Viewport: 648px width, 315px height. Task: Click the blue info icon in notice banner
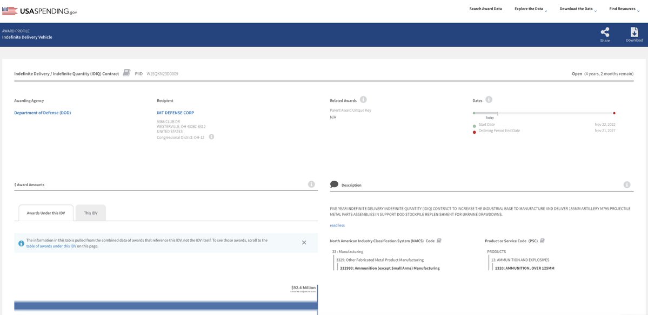pyautogui.click(x=21, y=243)
